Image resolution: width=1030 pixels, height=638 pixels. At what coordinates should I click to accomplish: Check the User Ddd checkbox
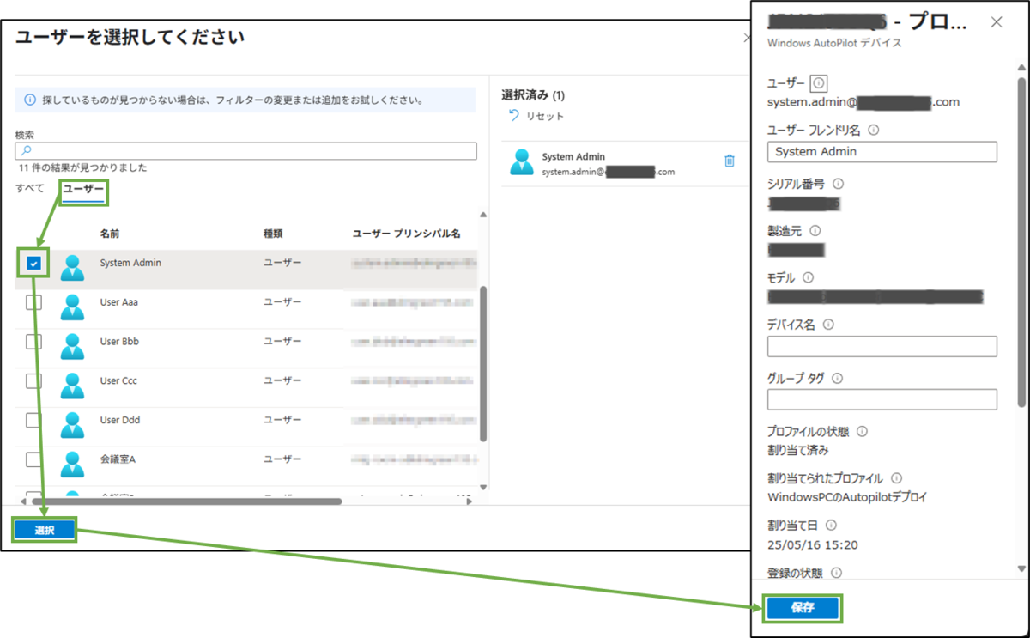(x=33, y=420)
